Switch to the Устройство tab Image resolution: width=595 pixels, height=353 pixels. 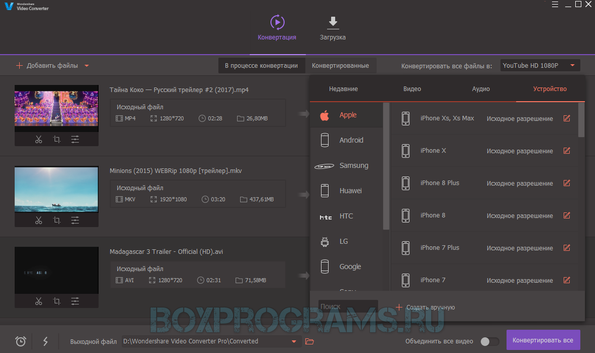550,89
